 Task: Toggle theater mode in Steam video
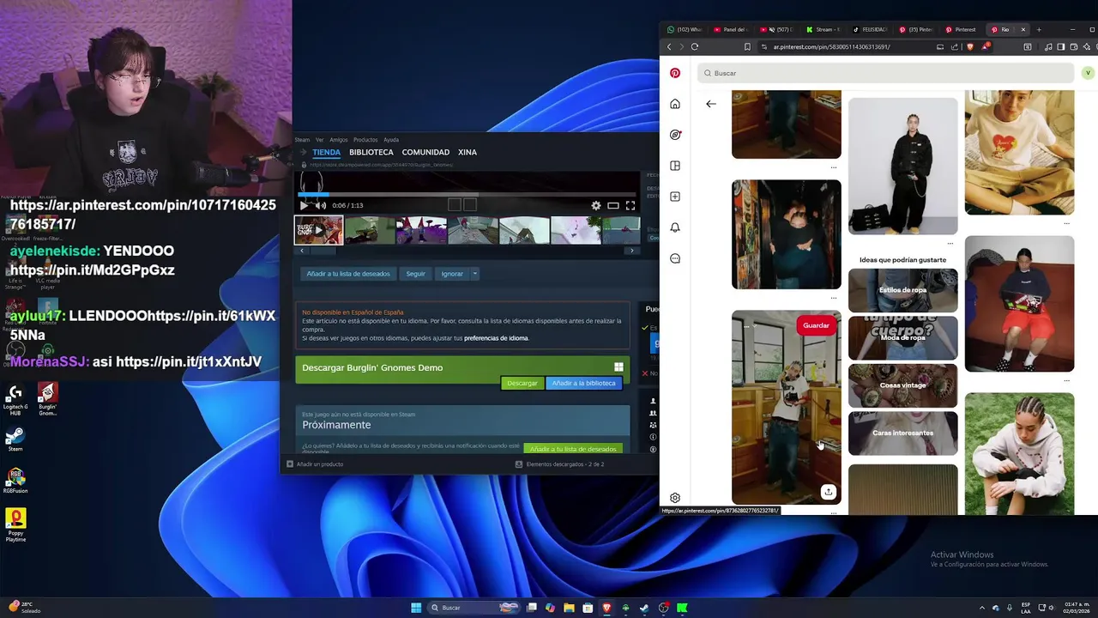613,205
